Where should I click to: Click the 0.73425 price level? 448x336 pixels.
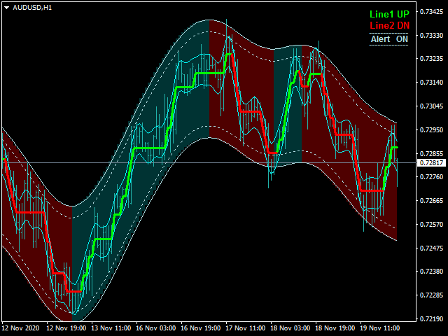pyautogui.click(x=431, y=11)
